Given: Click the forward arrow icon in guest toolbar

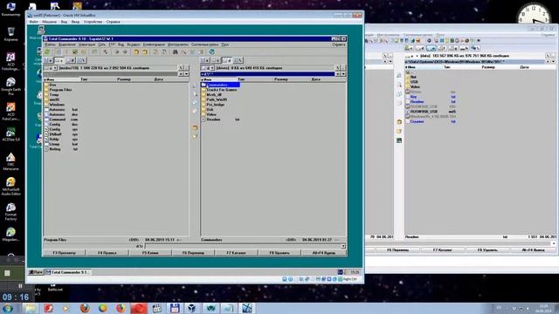Looking at the screenshot, I should (x=125, y=52).
